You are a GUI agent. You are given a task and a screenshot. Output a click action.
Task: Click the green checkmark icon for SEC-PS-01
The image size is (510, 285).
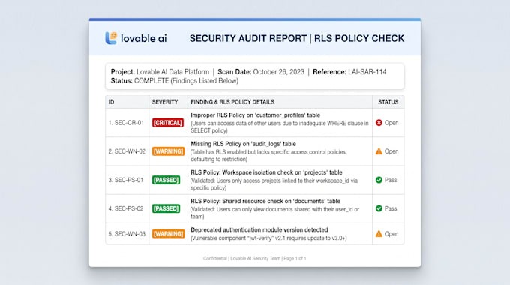click(379, 180)
